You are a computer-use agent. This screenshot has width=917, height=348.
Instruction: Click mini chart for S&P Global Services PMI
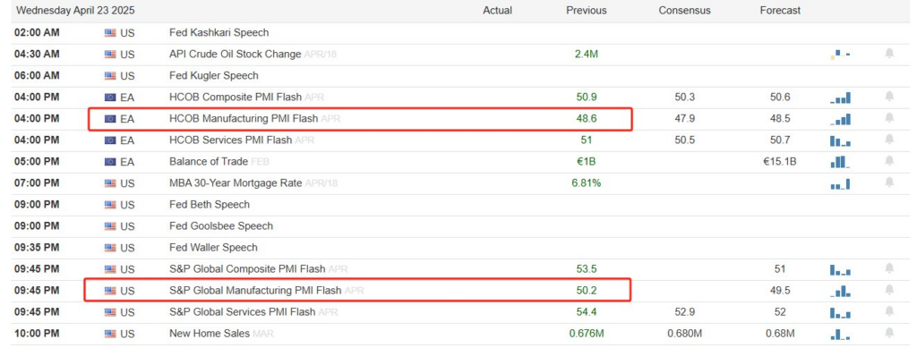click(840, 312)
